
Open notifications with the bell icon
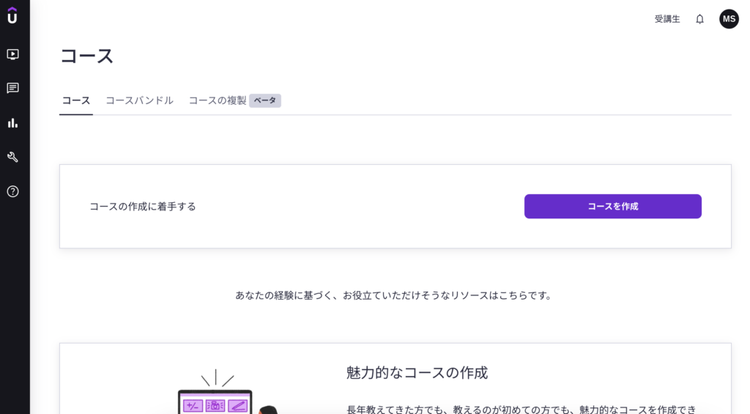click(699, 19)
